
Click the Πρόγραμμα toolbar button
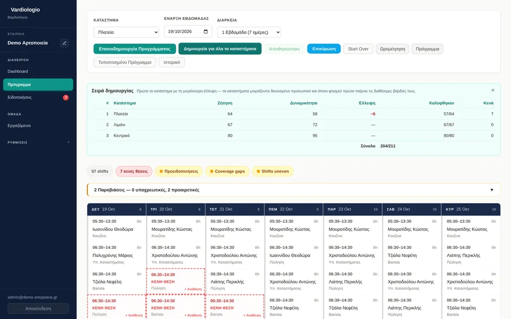tap(427, 49)
